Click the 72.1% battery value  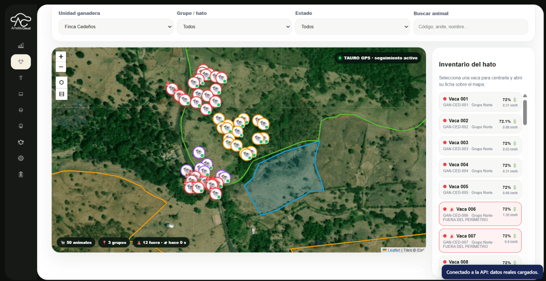click(x=505, y=121)
